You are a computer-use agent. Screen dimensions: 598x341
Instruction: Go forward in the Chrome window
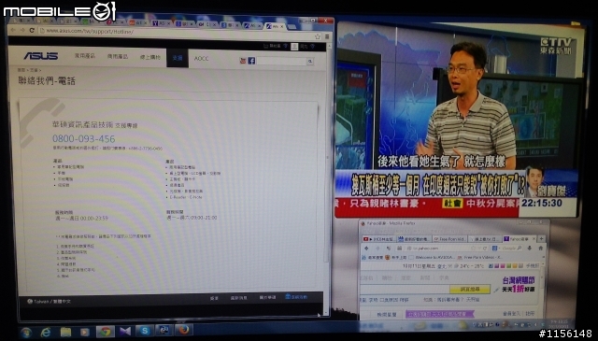(x=21, y=31)
